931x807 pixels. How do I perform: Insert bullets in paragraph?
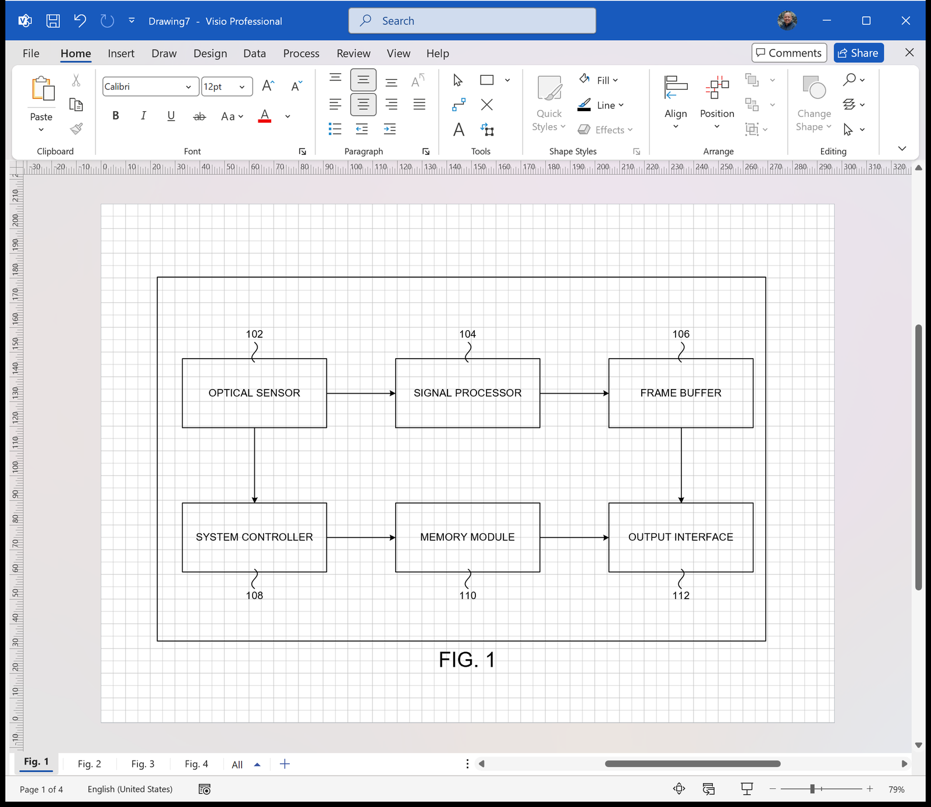pyautogui.click(x=335, y=129)
